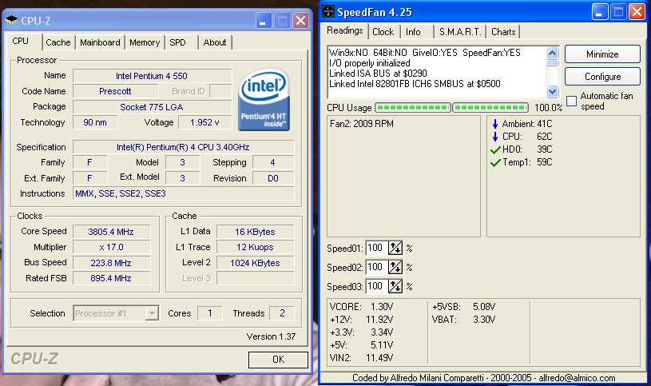Image resolution: width=651 pixels, height=386 pixels.
Task: Click the Rated FSB value '895.4 MHz'
Action: (111, 278)
